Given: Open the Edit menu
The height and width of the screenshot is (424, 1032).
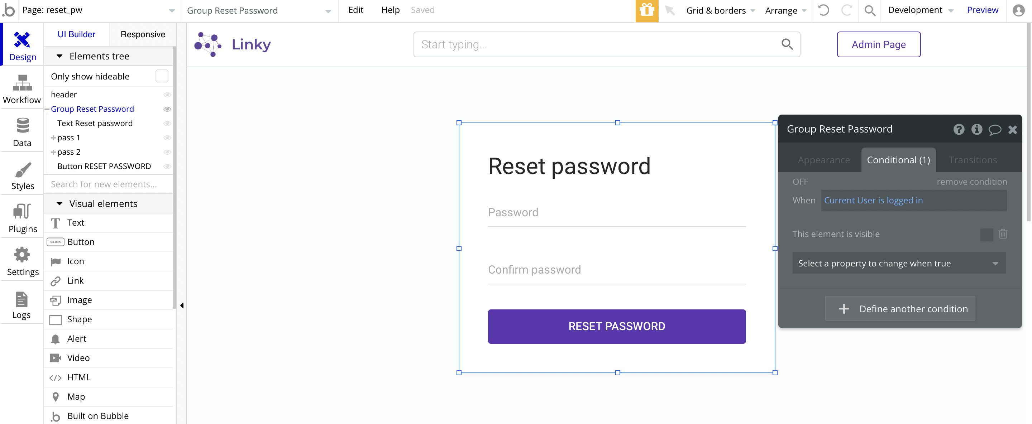Looking at the screenshot, I should [x=355, y=10].
